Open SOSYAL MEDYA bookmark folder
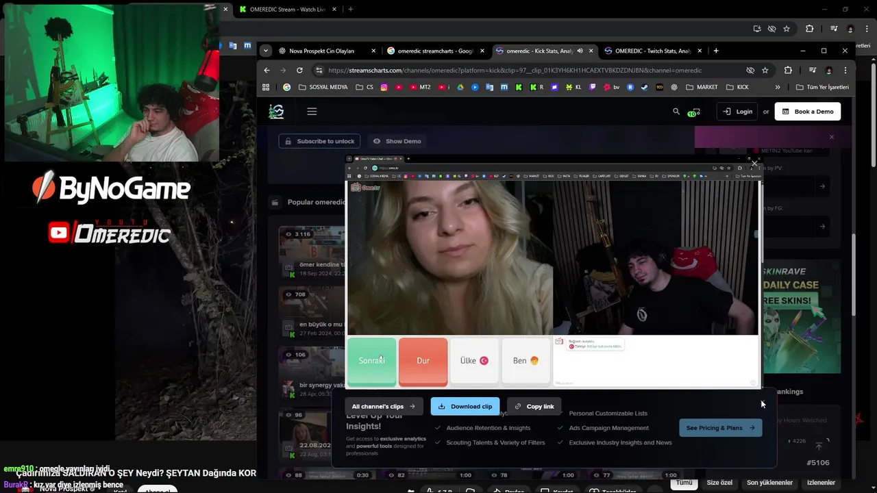Image resolution: width=877 pixels, height=493 pixels. 323,87
